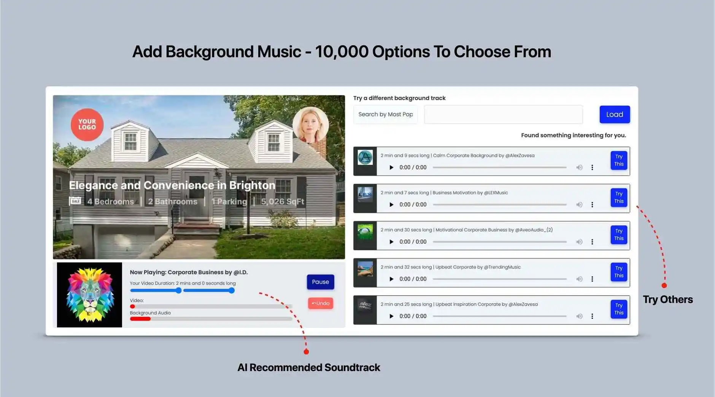
Task: Play the Upbeat Corporate by @TrendingMusic track
Action: tap(391, 278)
